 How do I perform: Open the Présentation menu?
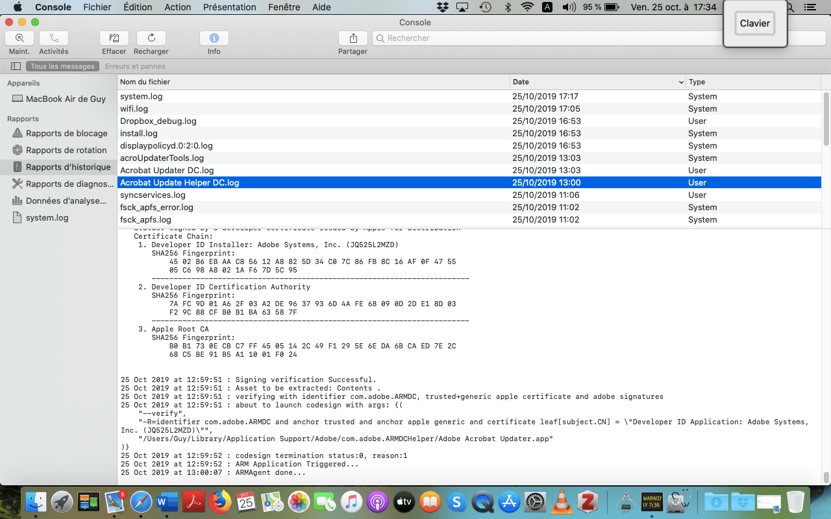229,7
